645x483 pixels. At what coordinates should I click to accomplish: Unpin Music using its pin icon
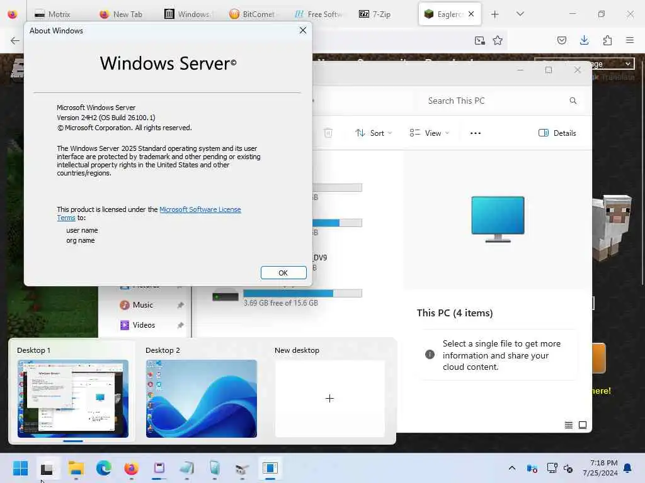[x=180, y=305]
